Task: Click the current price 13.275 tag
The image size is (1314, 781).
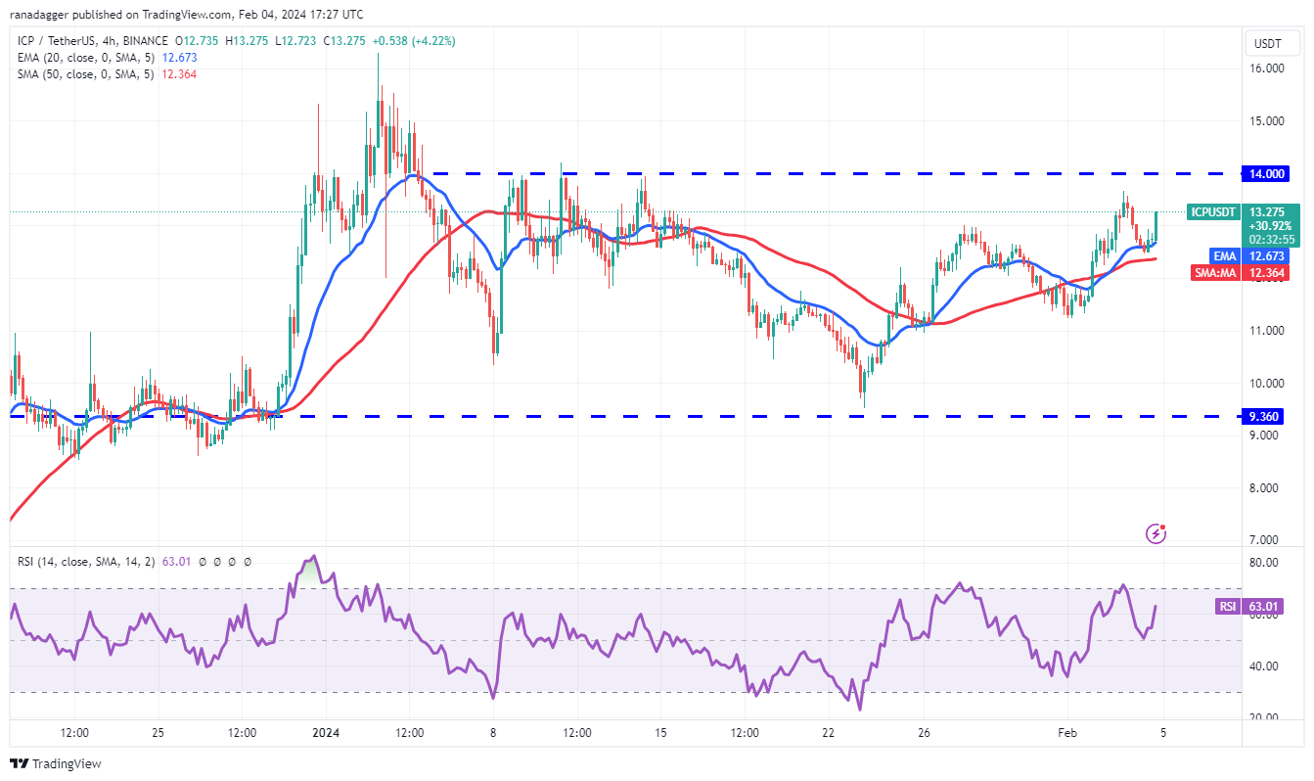Action: click(x=1269, y=212)
